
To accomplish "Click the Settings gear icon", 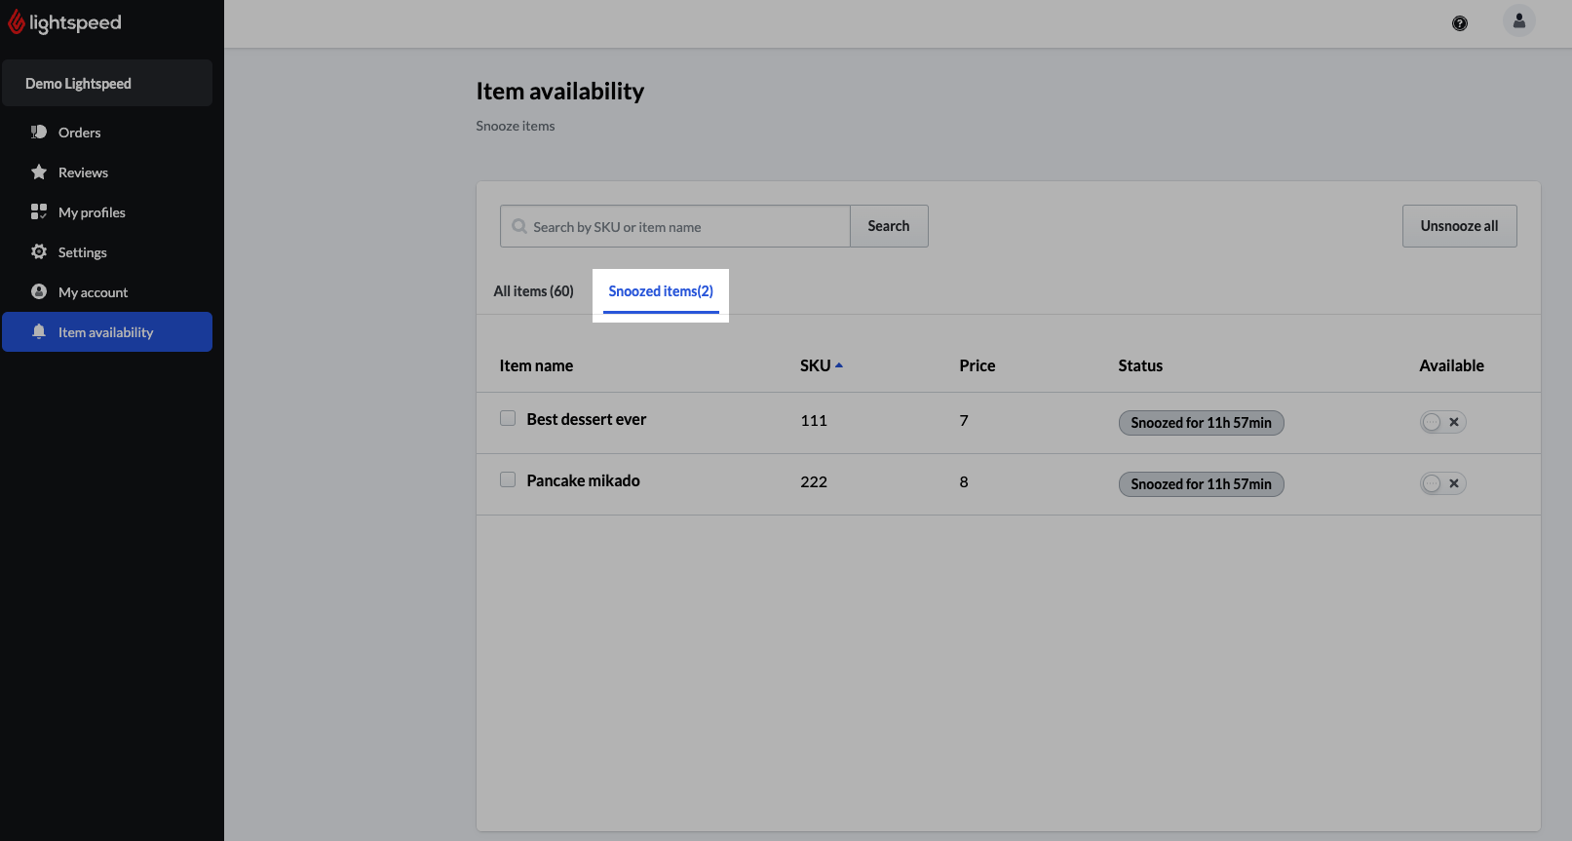I will tap(39, 252).
